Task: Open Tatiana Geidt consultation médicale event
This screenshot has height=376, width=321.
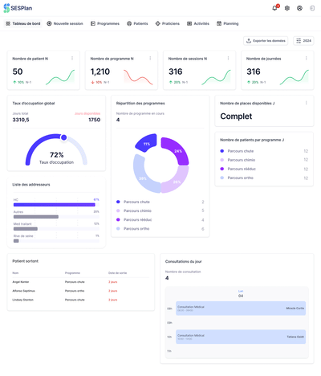Action: (x=241, y=337)
